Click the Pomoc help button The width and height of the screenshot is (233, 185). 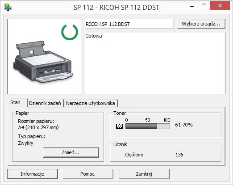[x=88, y=174]
